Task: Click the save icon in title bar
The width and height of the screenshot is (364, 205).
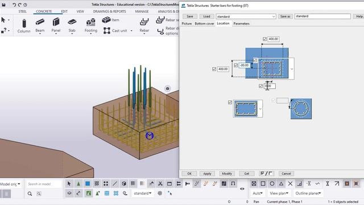Action: pyautogui.click(x=4, y=5)
